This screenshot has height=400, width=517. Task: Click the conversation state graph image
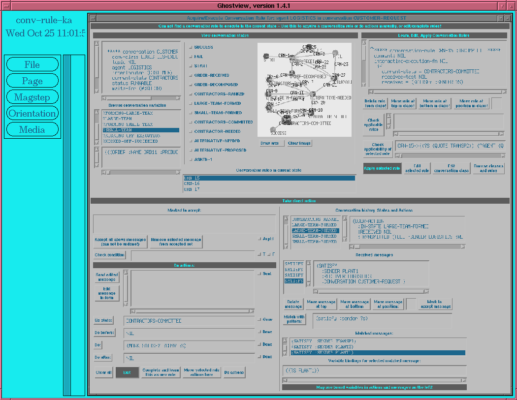click(304, 90)
